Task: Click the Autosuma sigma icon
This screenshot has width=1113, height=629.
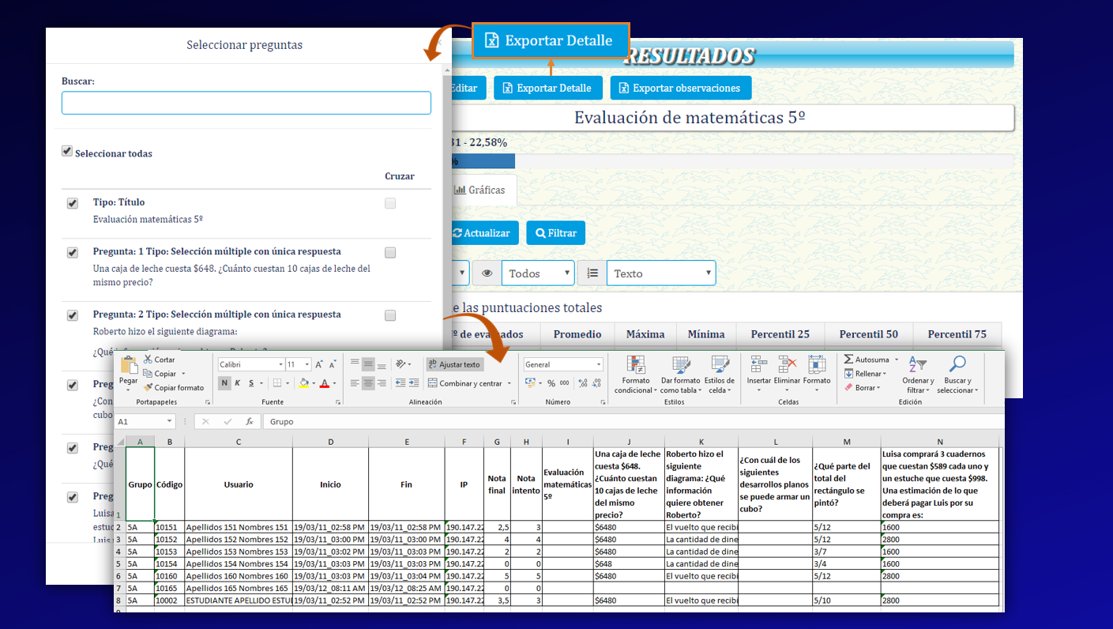Action: [x=848, y=360]
